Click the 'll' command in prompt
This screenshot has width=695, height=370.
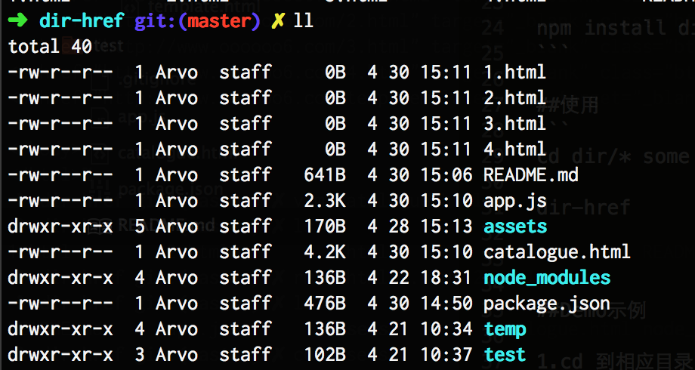(304, 20)
